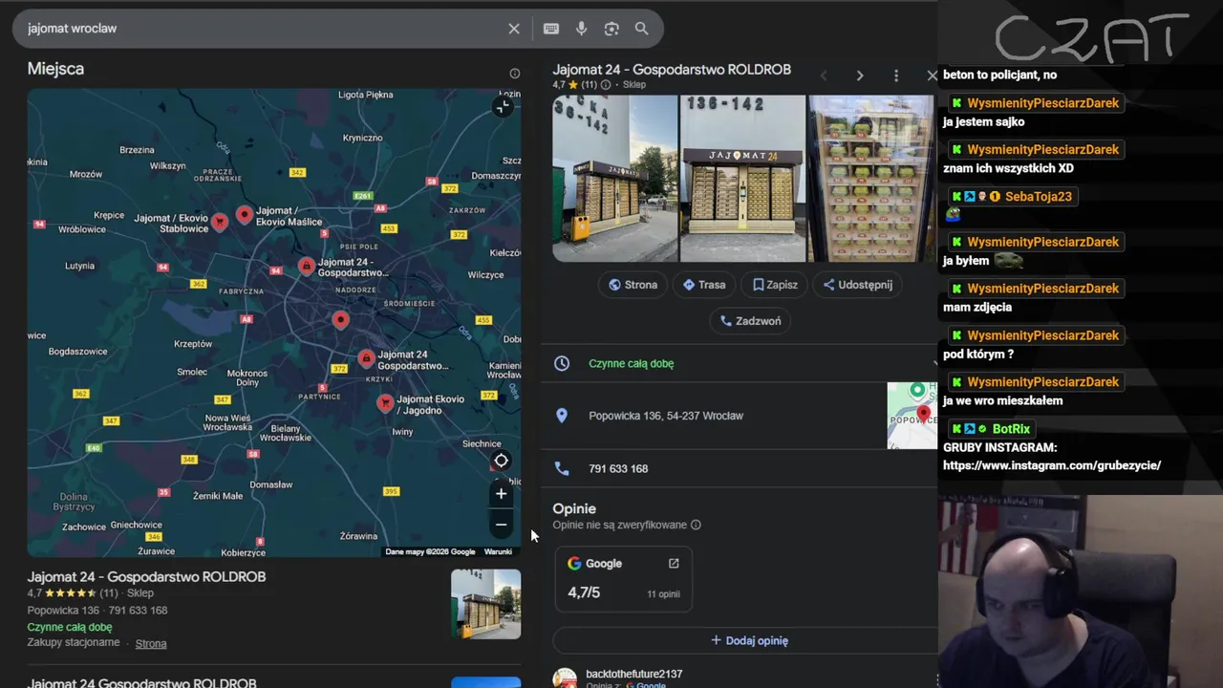Viewport: 1223px width, 688px height.
Task: Click the phone number 791 633 168
Action: [x=618, y=468]
